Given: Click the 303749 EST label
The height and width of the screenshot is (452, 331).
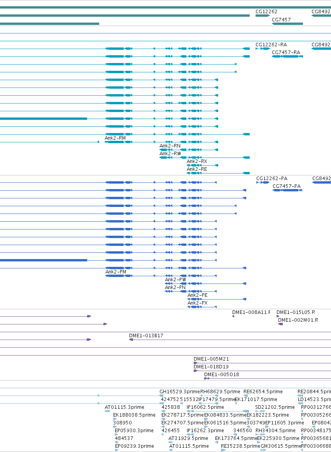Looking at the screenshot, I should [256, 422].
